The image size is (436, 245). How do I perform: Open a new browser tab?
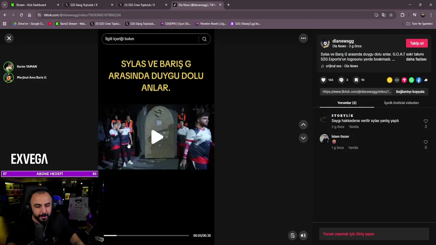(x=228, y=5)
